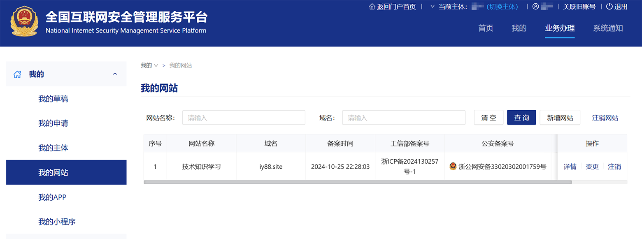642x239 pixels.
Task: Click the horizontal table scrollbar
Action: click(x=357, y=182)
